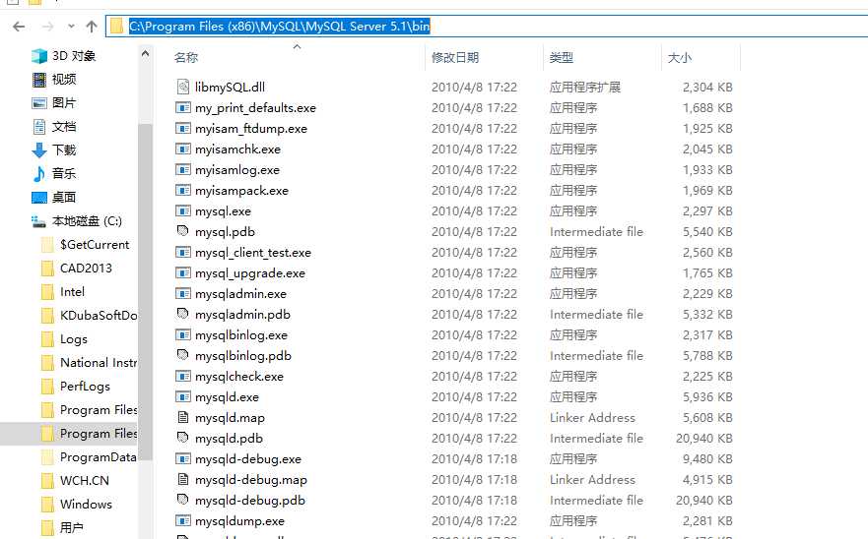Click Linker Address type of mysqld-debug.map
Screen dimensions: 868x539
[x=592, y=479]
